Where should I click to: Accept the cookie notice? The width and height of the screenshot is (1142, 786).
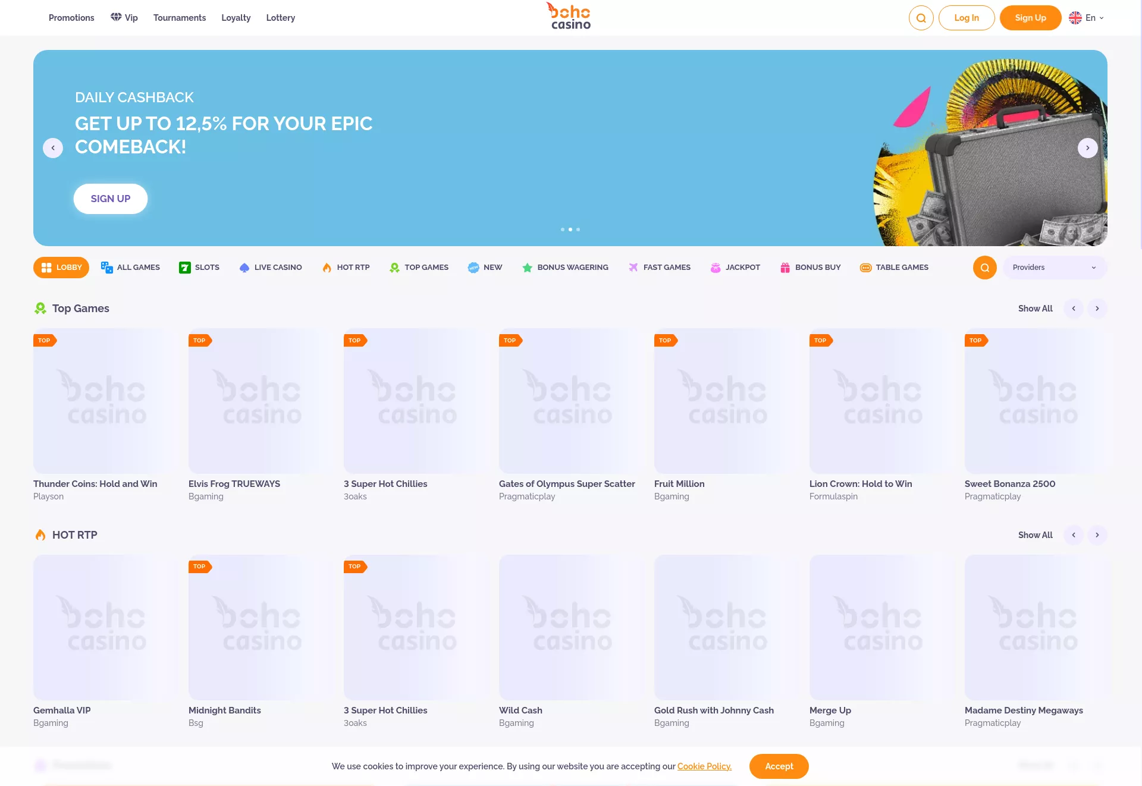[x=779, y=766]
